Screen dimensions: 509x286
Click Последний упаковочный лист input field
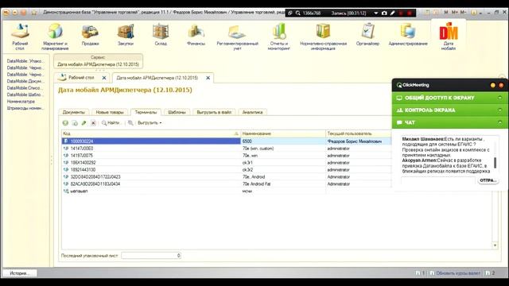pyautogui.click(x=151, y=256)
